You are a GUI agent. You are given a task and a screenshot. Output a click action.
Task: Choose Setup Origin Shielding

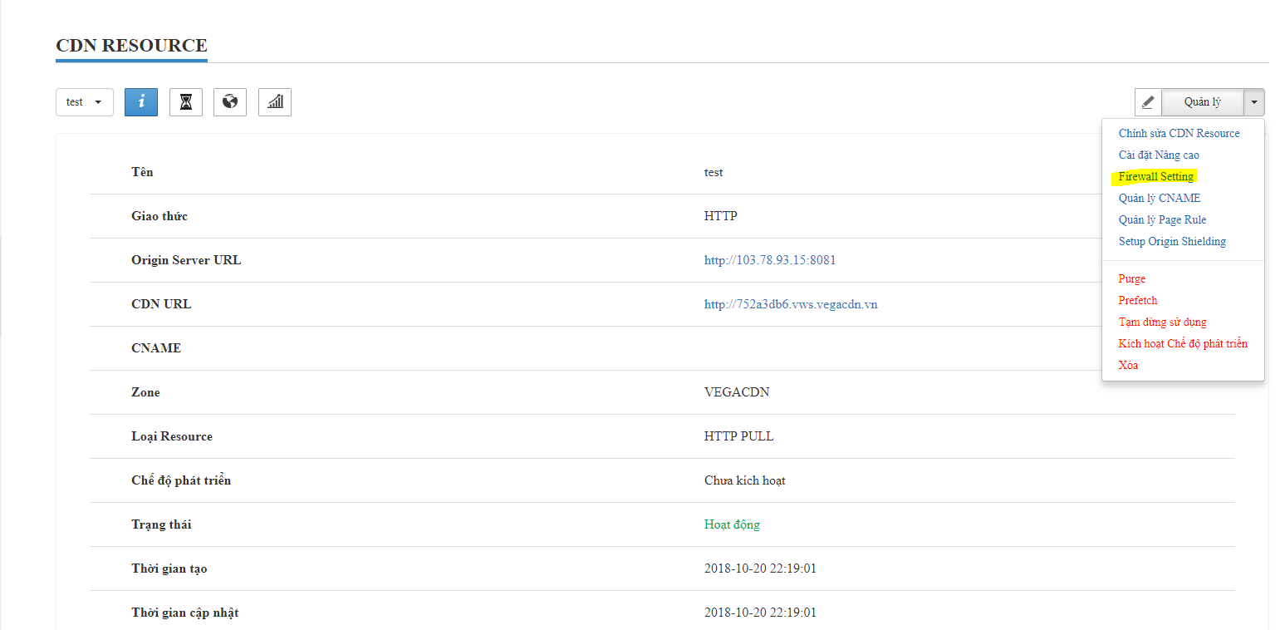click(x=1172, y=241)
